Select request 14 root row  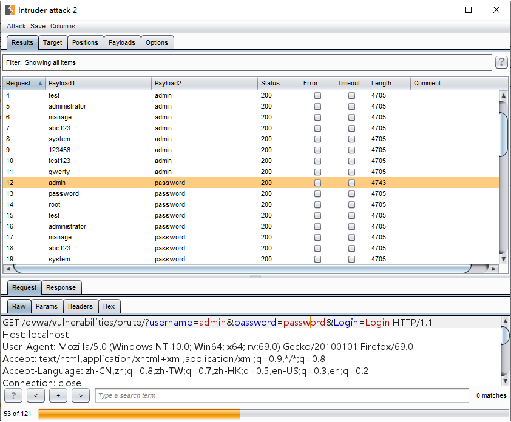[x=251, y=204]
